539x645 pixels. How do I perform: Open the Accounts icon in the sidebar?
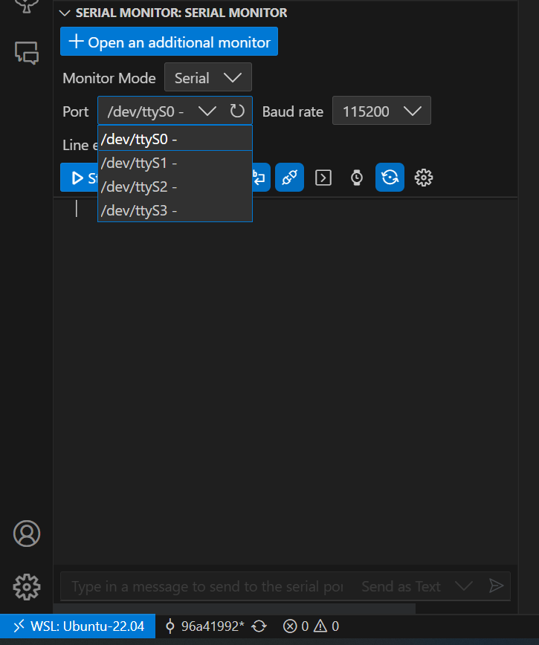[x=26, y=534]
